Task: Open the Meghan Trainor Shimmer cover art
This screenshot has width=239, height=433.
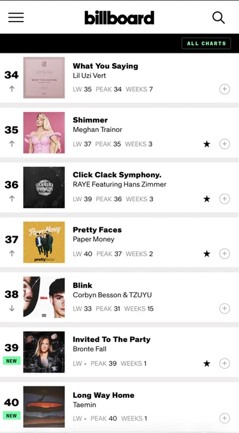Action: 44,132
